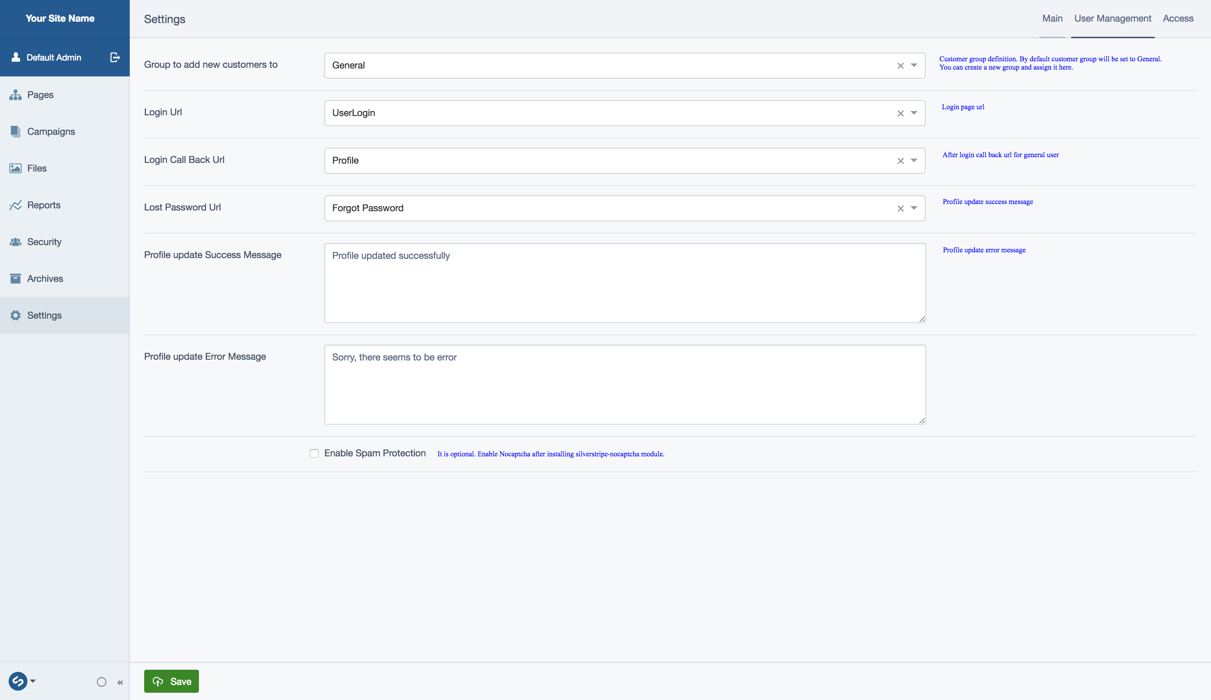Expand the Lost Password Url dropdown
The image size is (1211, 700).
coord(914,208)
